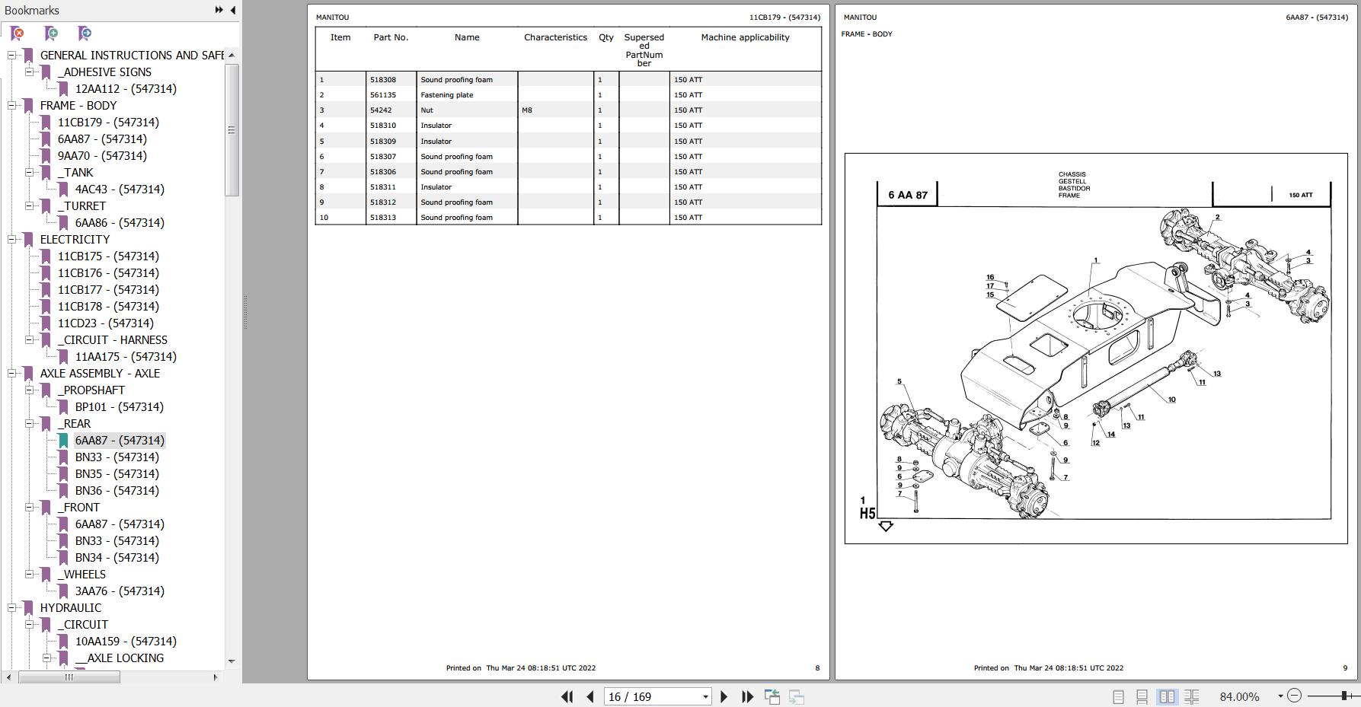Switch to two-page facing view

[1167, 696]
